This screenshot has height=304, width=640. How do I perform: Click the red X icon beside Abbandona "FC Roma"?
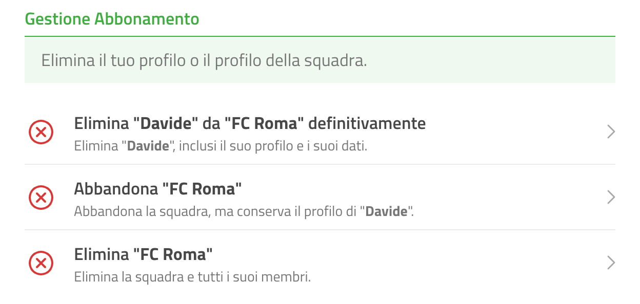click(41, 198)
